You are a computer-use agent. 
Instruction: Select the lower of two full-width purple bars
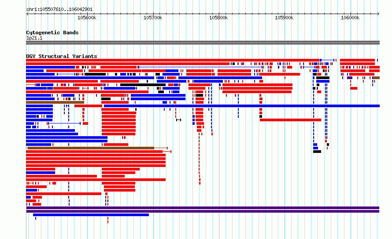click(x=203, y=211)
